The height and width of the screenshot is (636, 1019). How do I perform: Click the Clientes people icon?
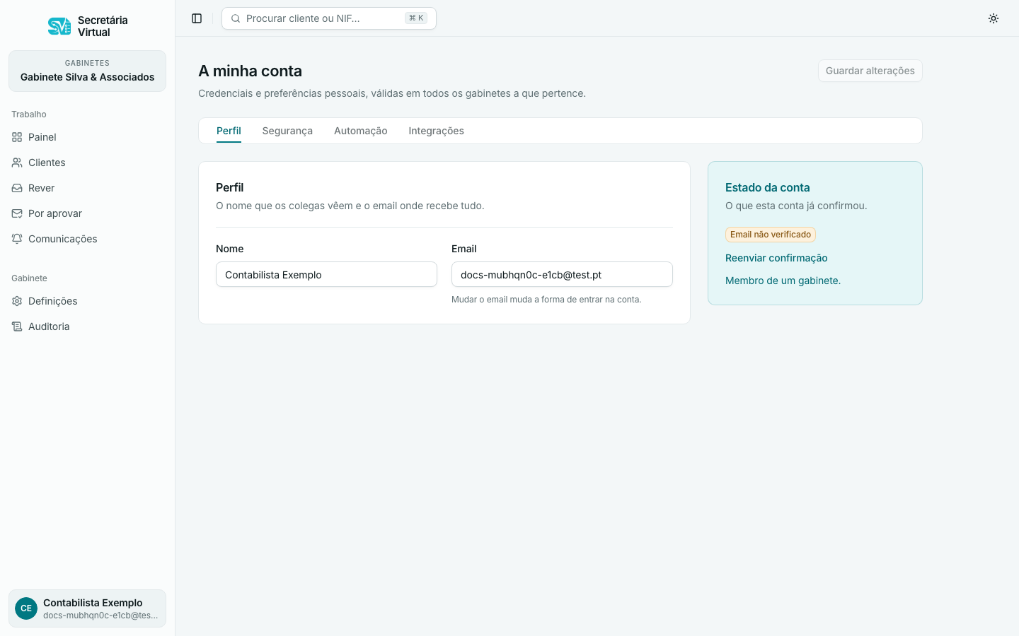tap(17, 163)
